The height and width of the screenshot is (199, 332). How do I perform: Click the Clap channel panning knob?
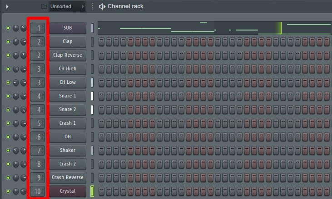click(16, 42)
